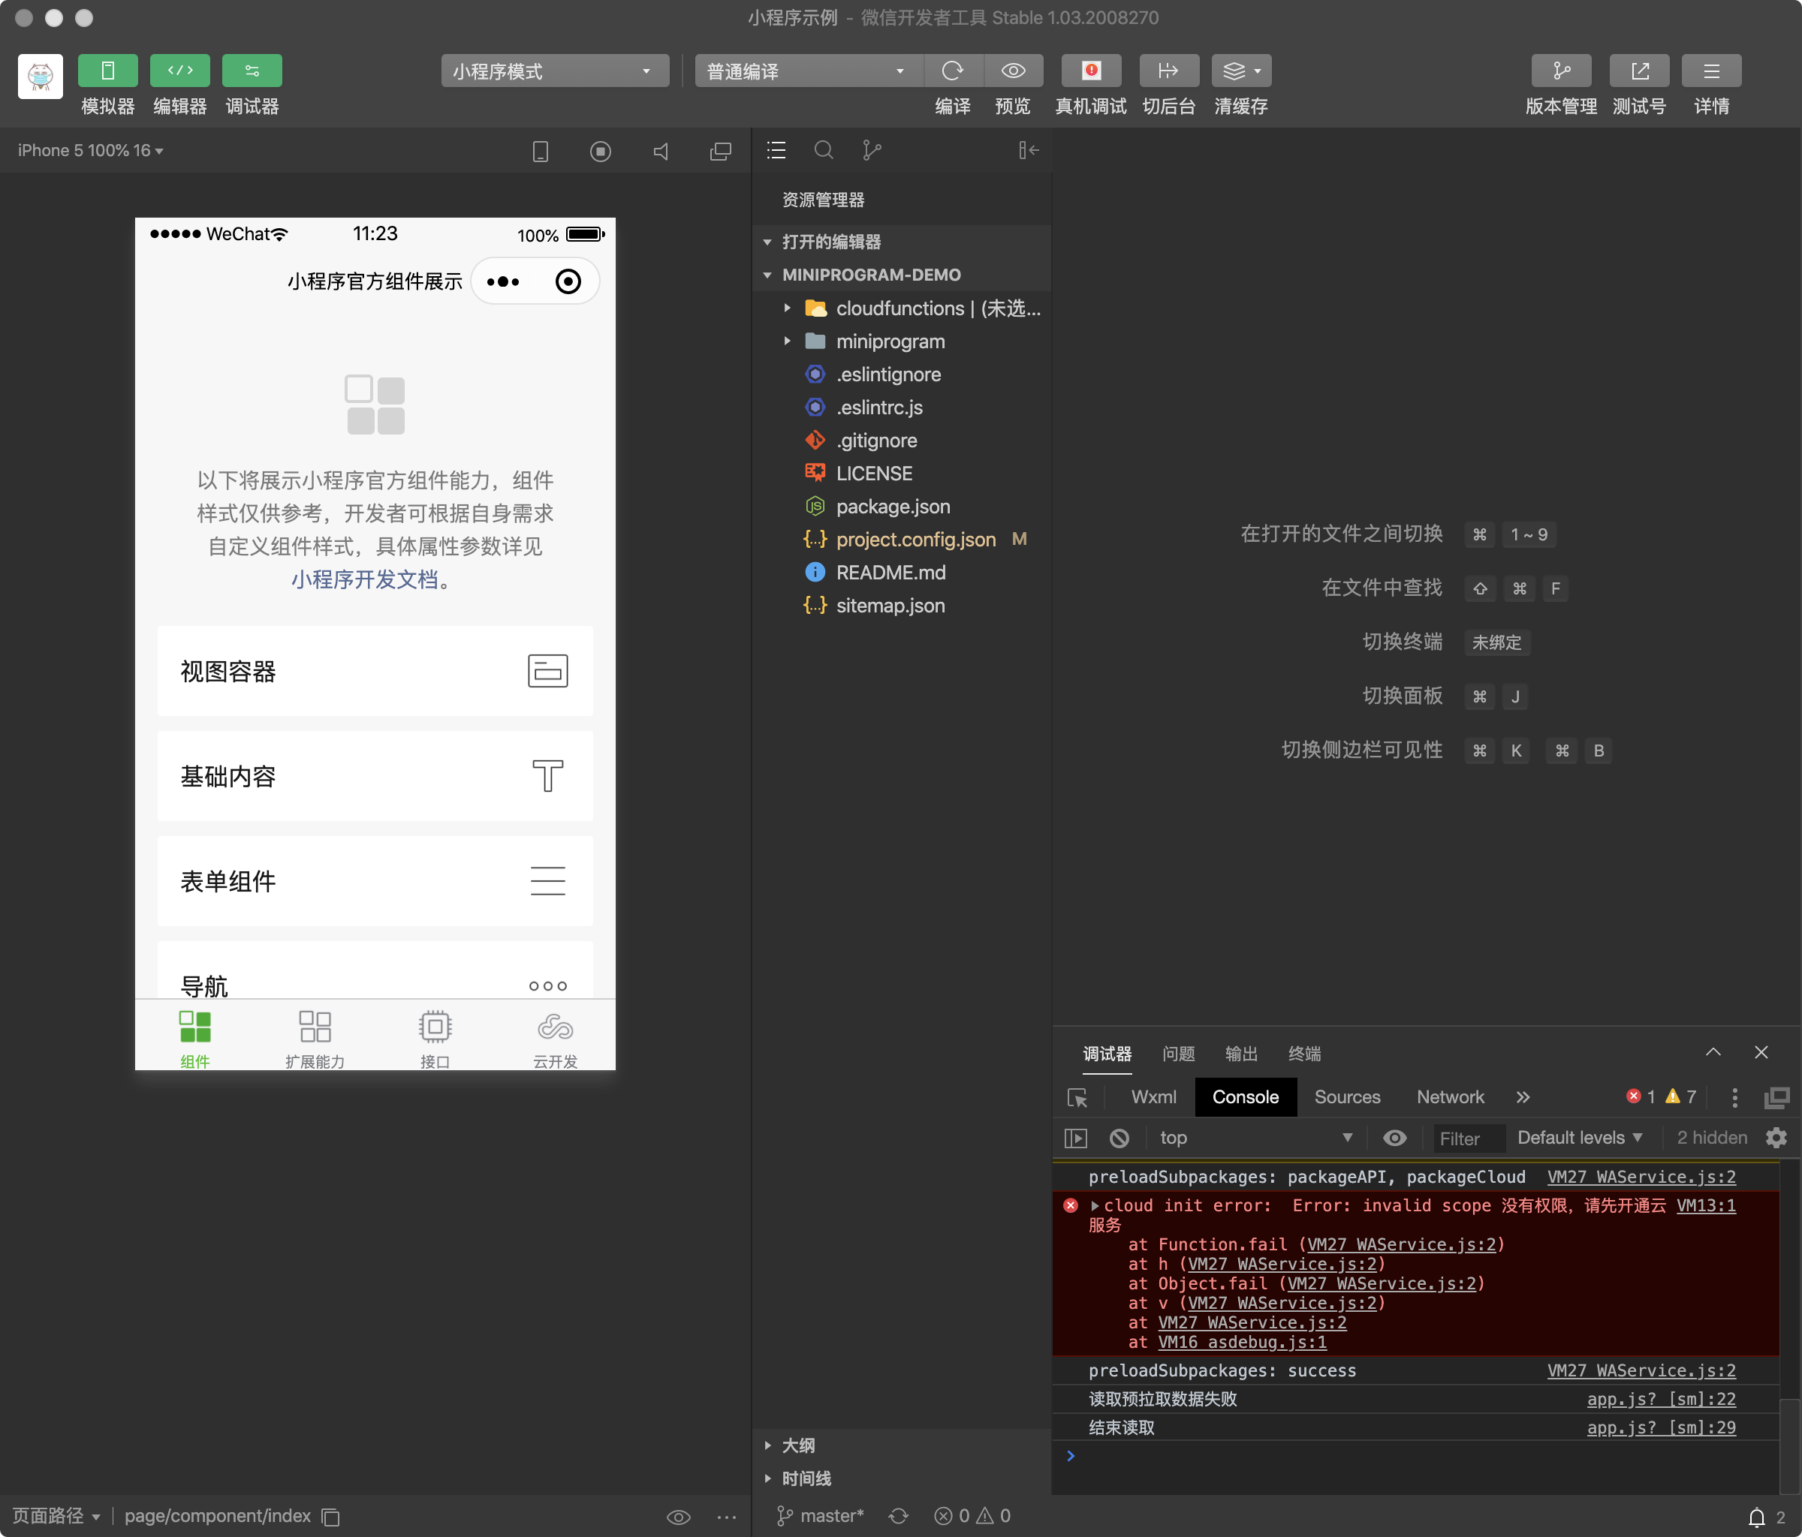
Task: Open console settings gear icon
Action: tap(1776, 1138)
